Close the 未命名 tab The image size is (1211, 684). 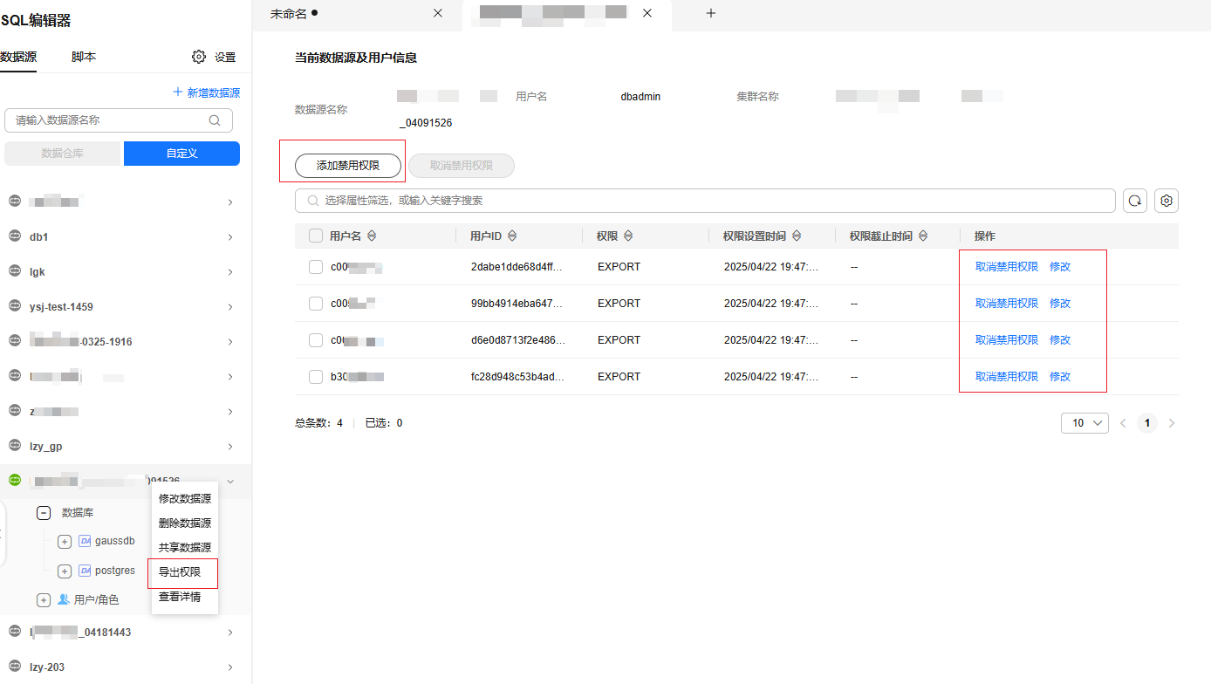[x=438, y=13]
